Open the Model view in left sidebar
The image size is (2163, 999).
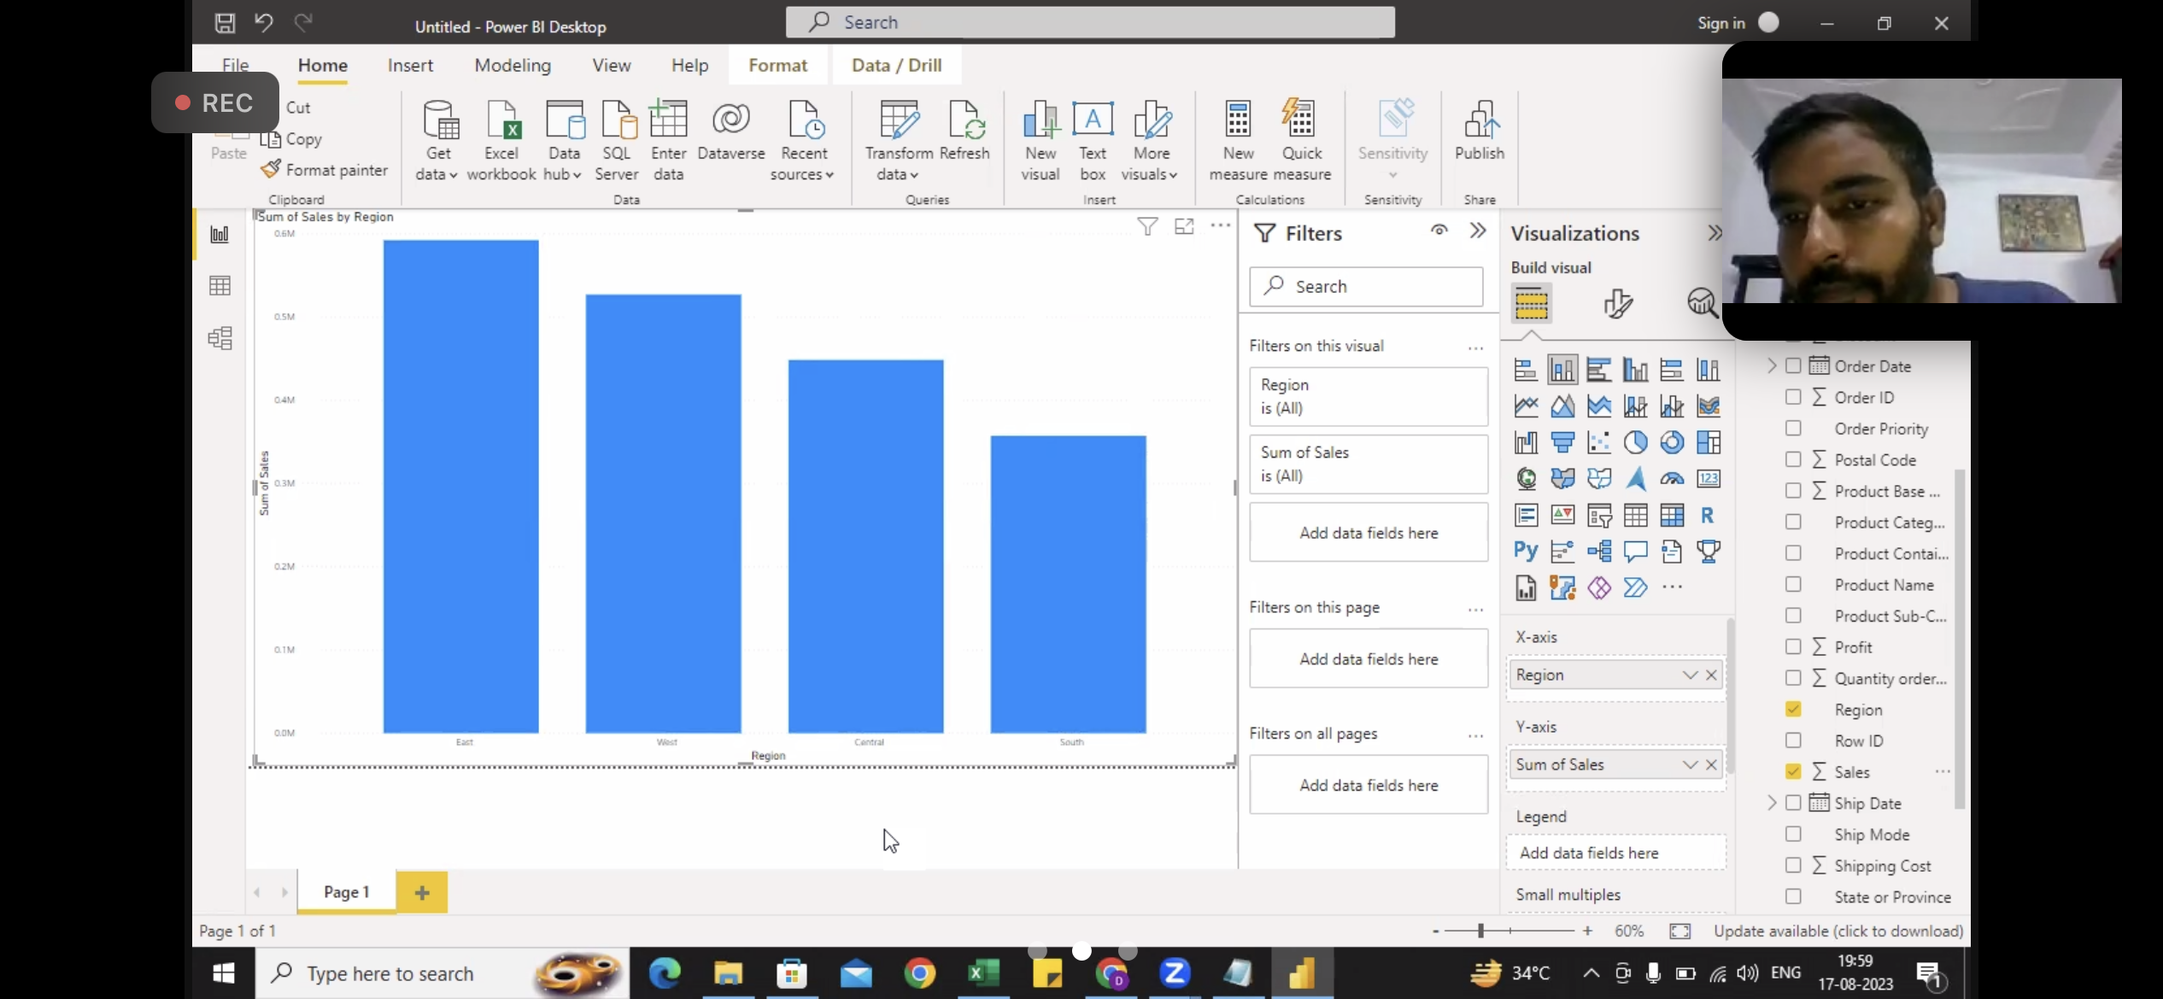click(220, 338)
